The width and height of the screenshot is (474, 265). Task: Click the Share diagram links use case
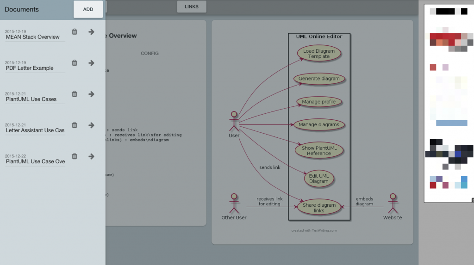319,208
